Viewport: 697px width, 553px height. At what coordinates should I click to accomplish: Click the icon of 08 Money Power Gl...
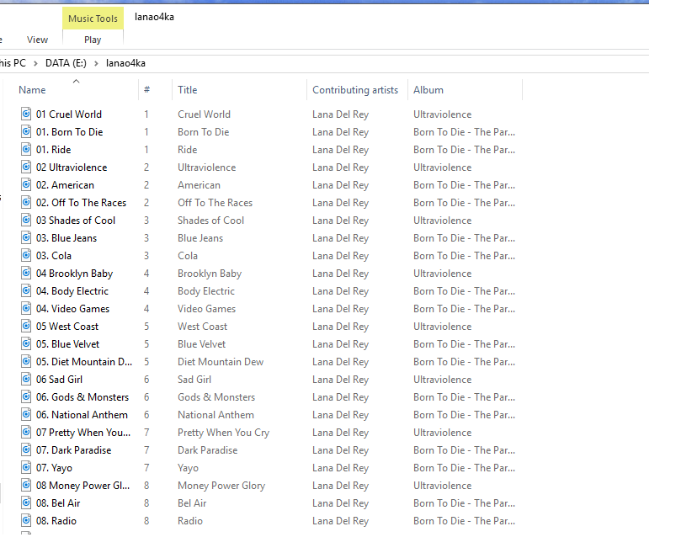click(x=26, y=485)
